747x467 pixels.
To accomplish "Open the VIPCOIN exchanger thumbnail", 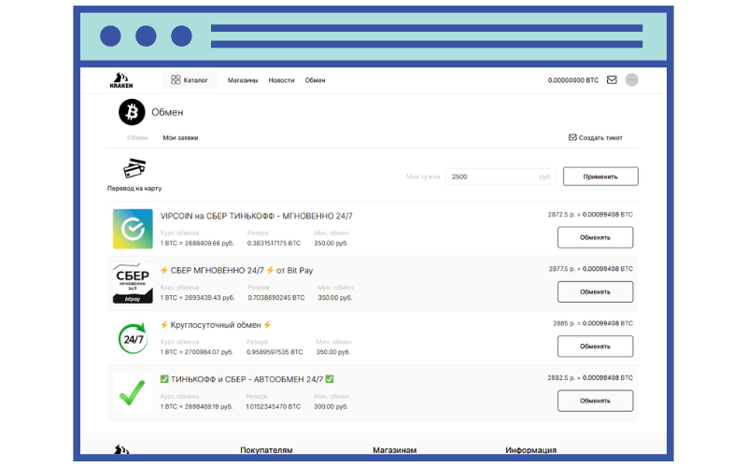I will tap(133, 229).
